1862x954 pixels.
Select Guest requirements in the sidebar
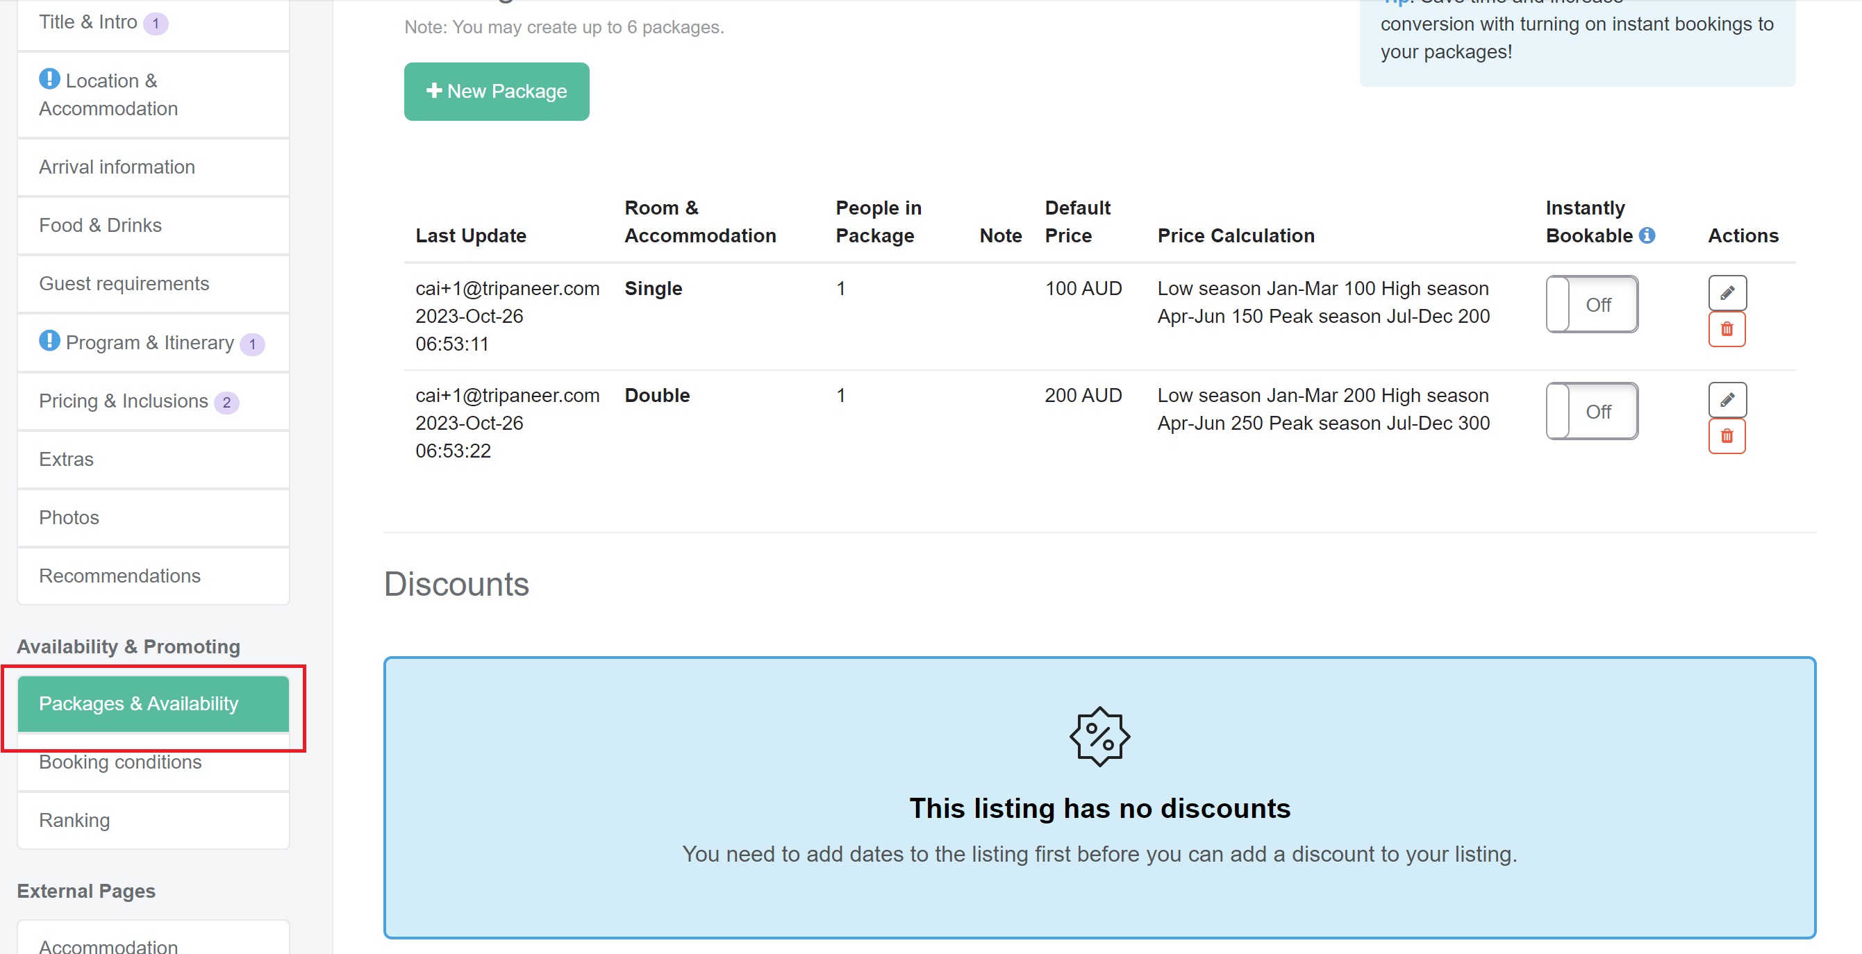(124, 283)
